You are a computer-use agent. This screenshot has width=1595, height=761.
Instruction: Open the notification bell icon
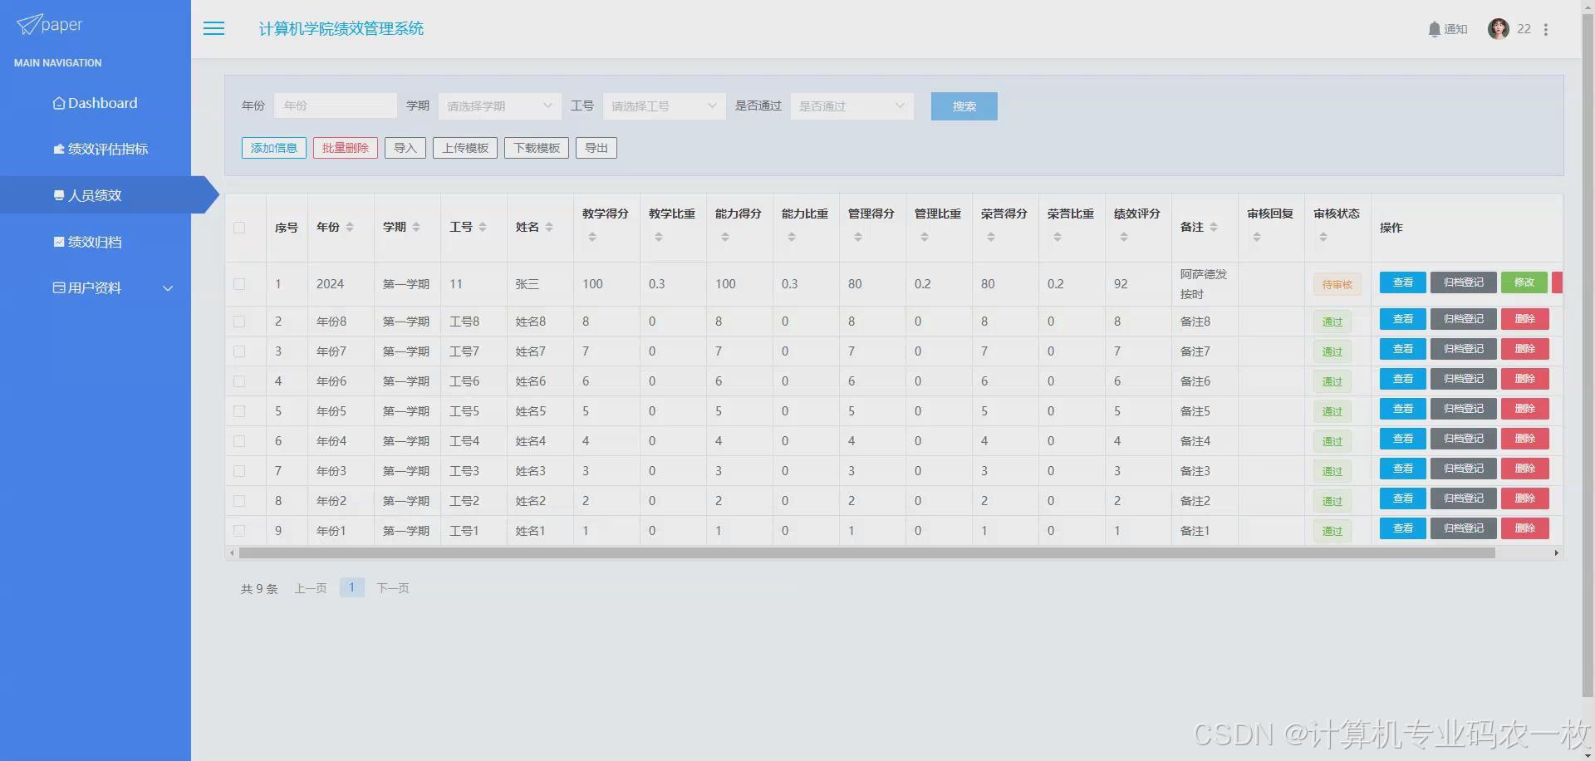pos(1434,29)
